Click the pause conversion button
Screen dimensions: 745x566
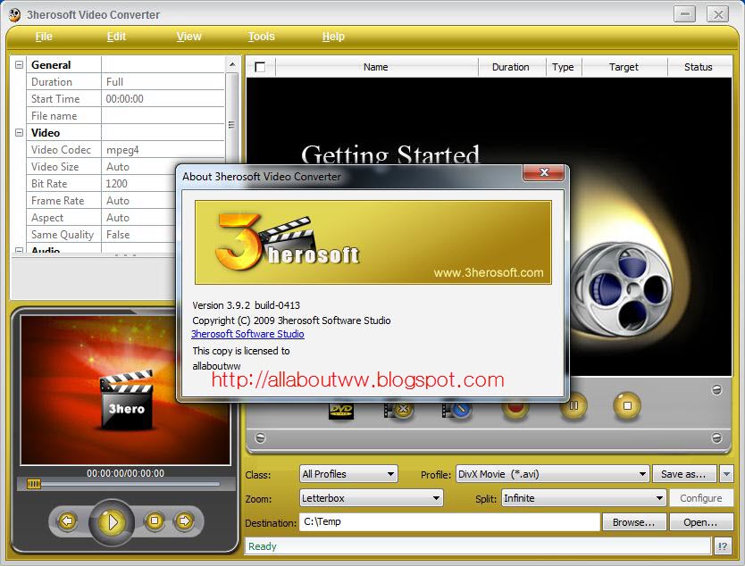(x=573, y=406)
